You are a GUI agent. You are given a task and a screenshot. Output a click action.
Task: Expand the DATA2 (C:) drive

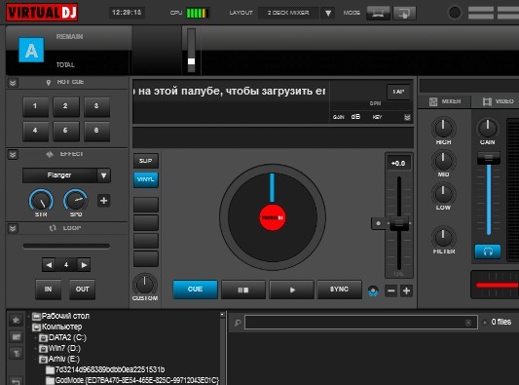click(35, 338)
